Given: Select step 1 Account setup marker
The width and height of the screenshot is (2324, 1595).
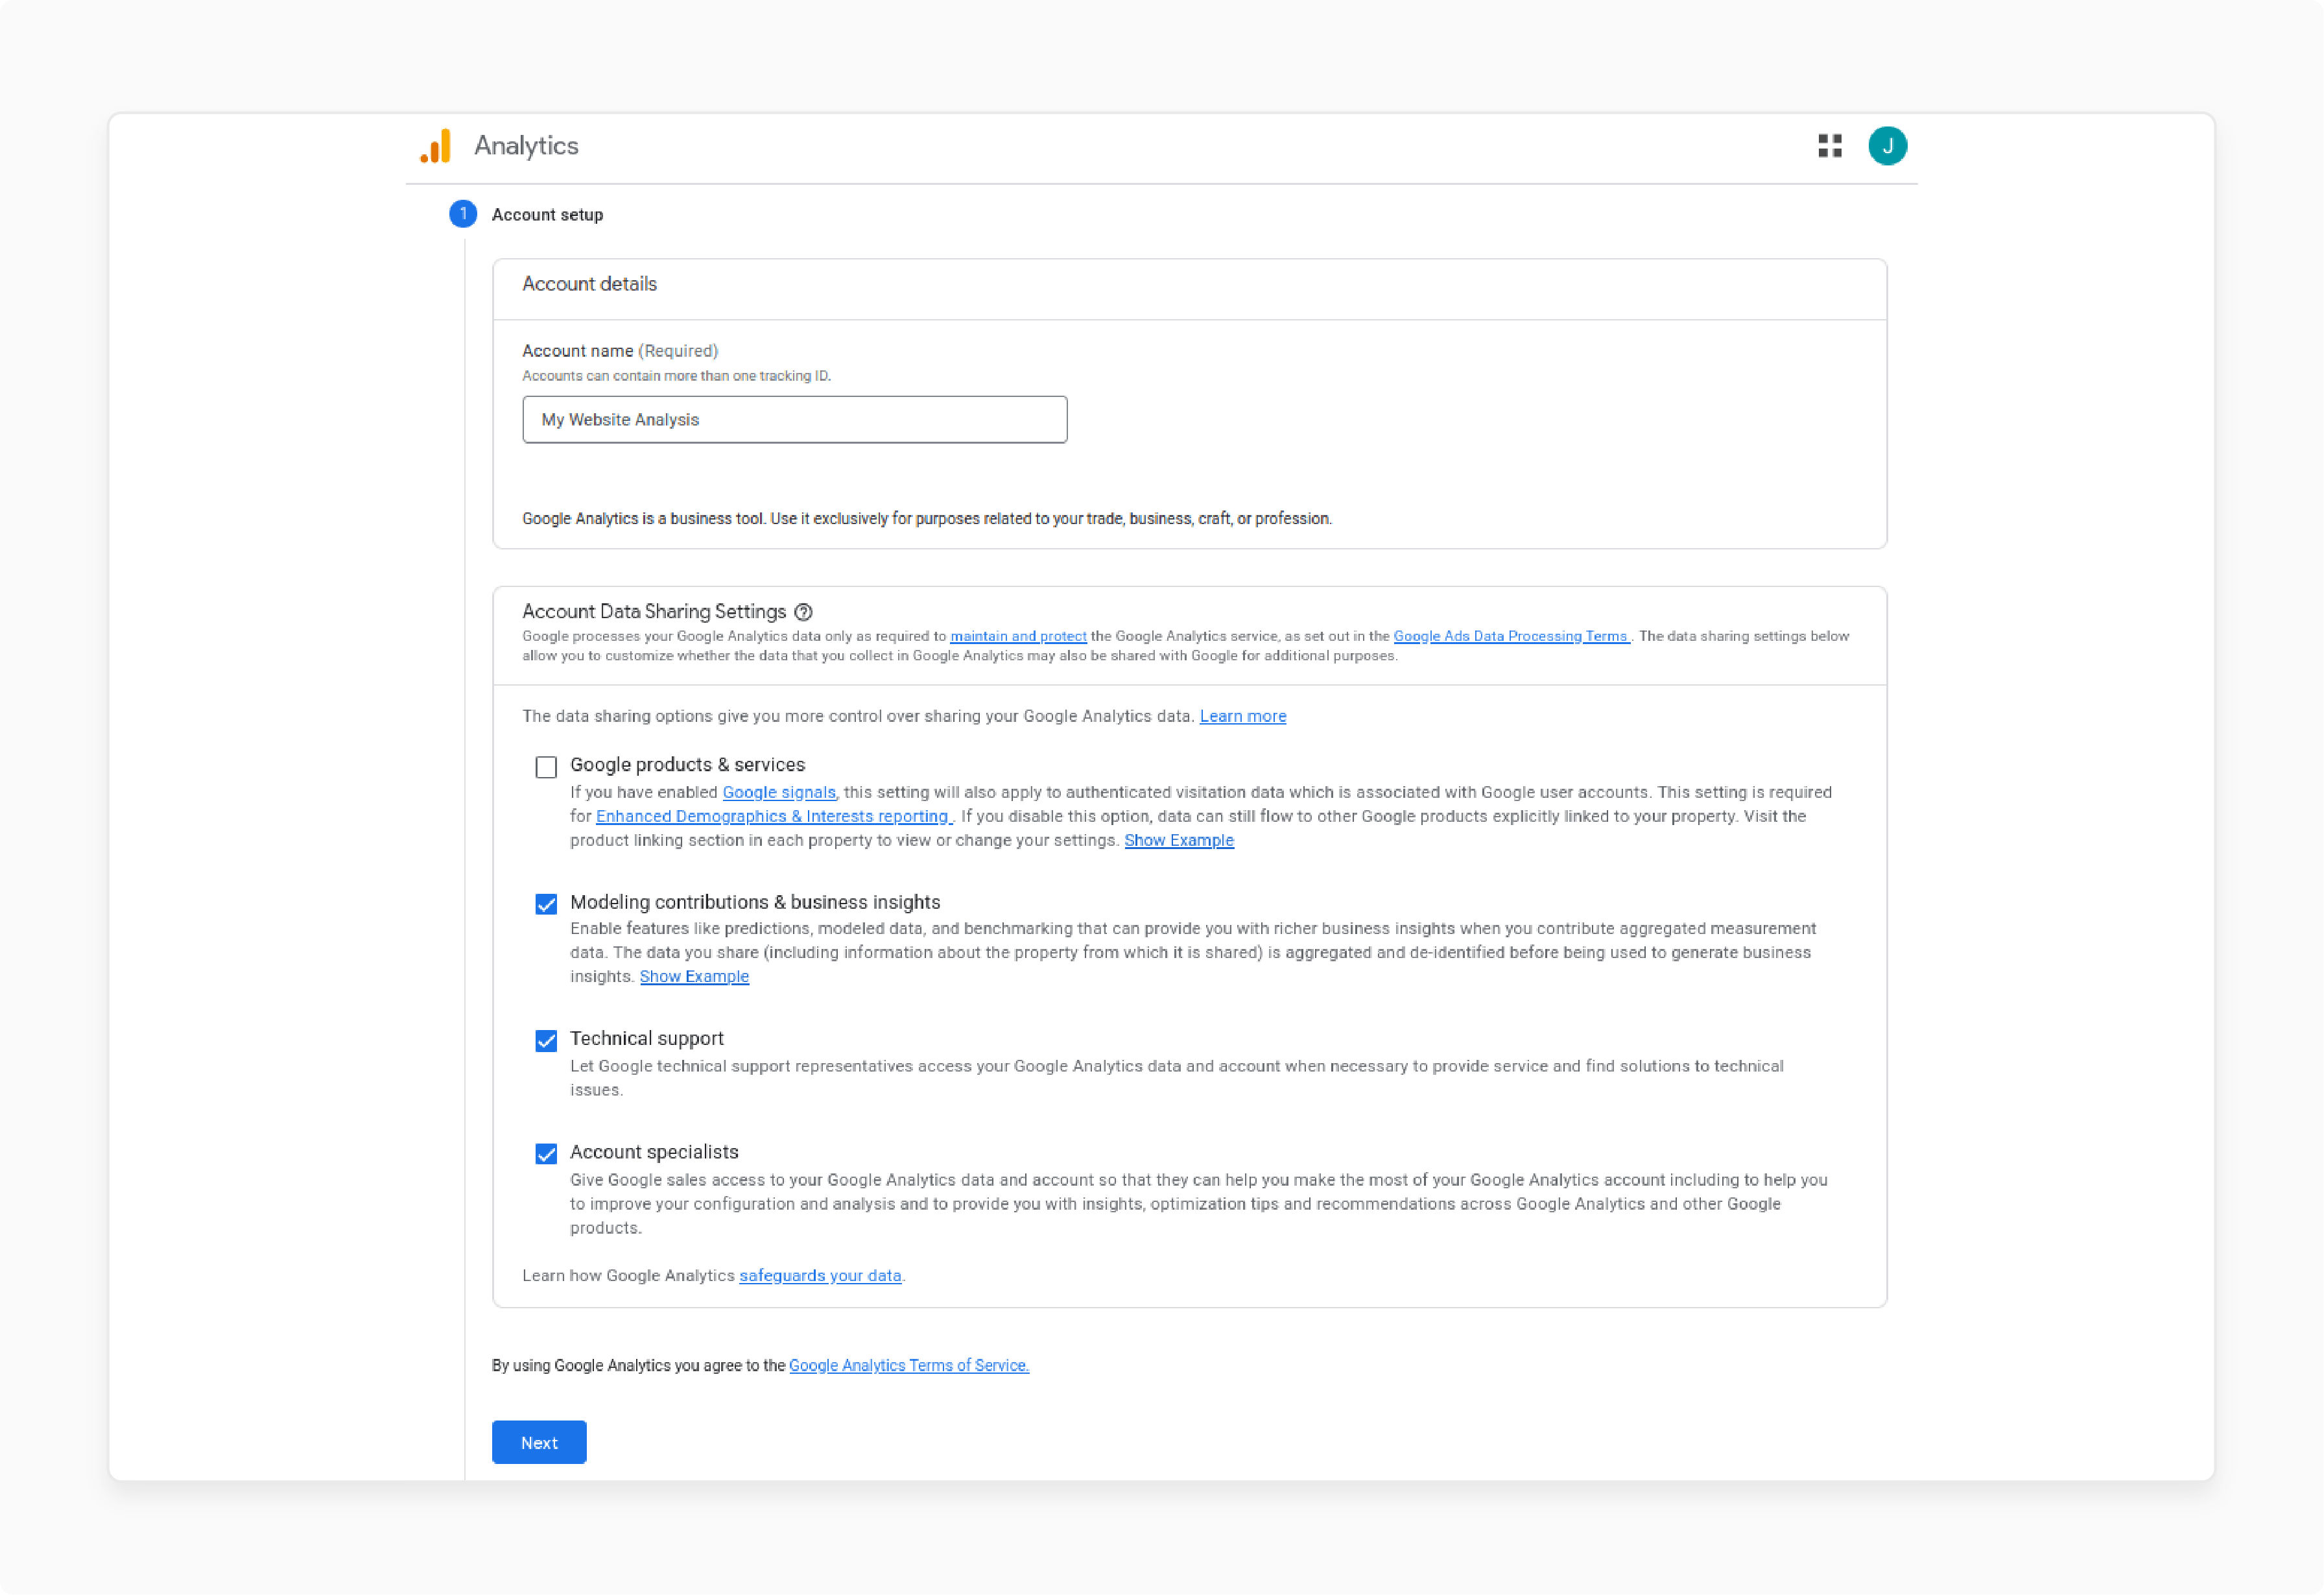Looking at the screenshot, I should [x=463, y=214].
